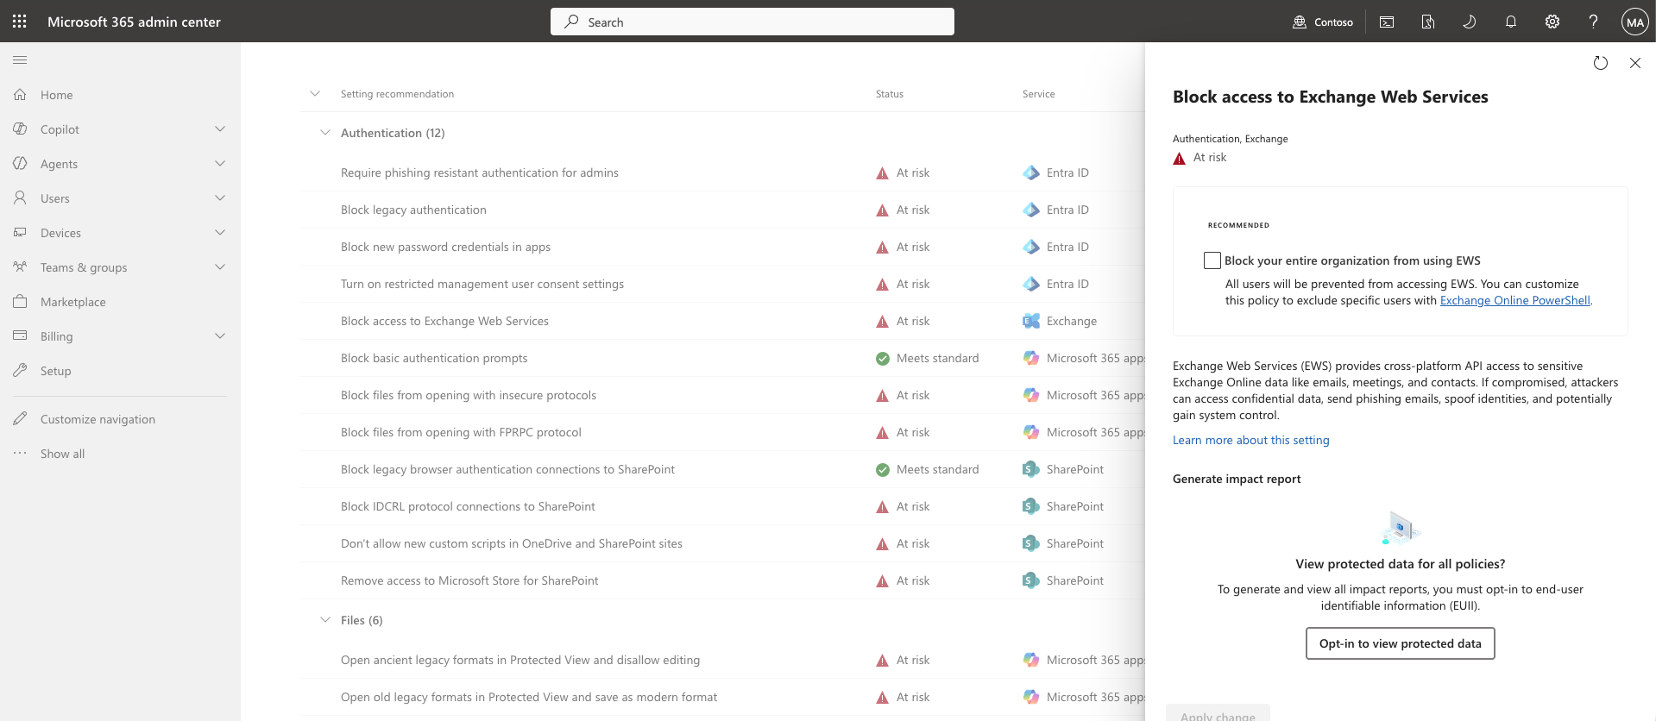Click the Agents icon in sidebar

[x=20, y=164]
